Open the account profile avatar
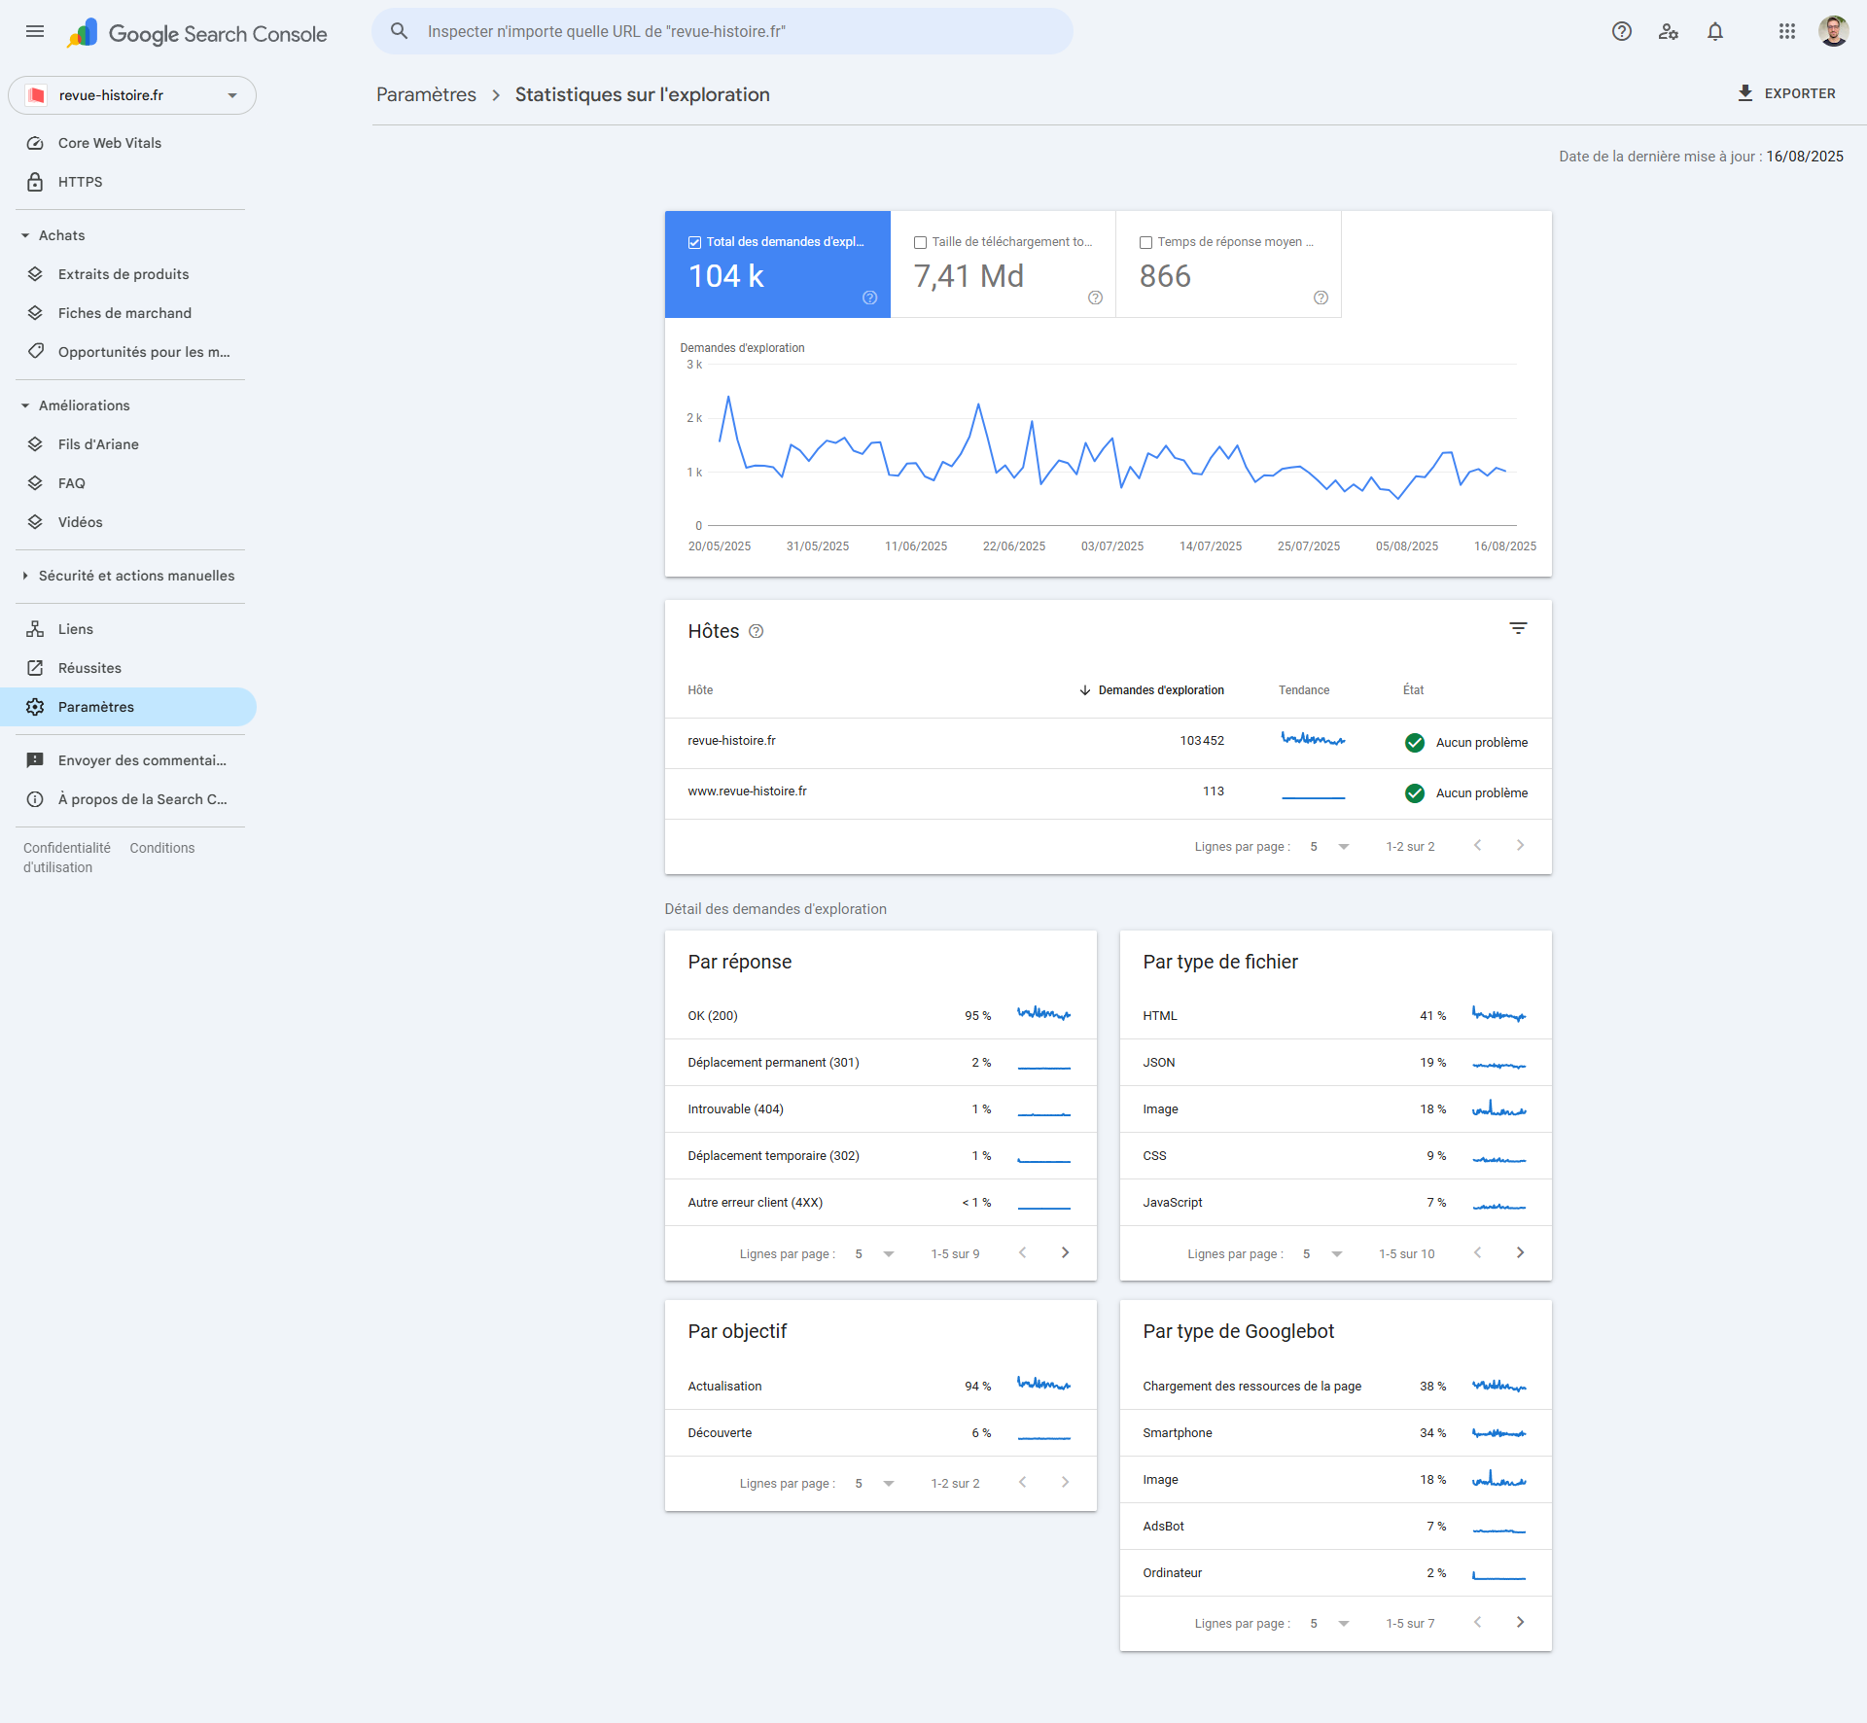This screenshot has height=1723, width=1867. coord(1833,32)
